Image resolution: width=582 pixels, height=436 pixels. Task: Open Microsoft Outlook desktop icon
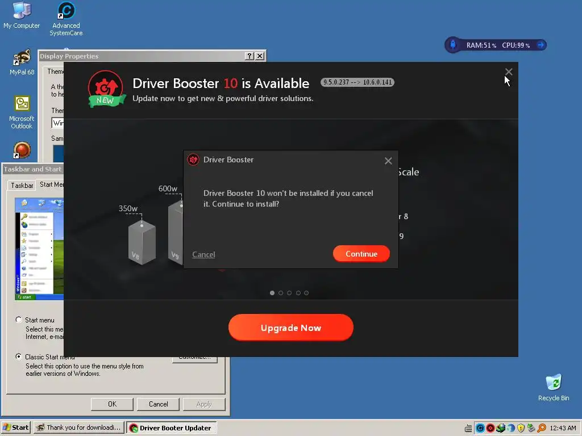point(22,112)
